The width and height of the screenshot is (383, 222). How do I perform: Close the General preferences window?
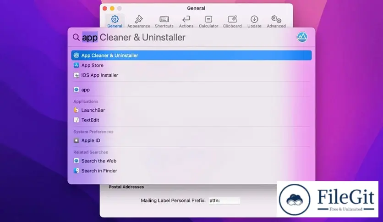coord(105,8)
